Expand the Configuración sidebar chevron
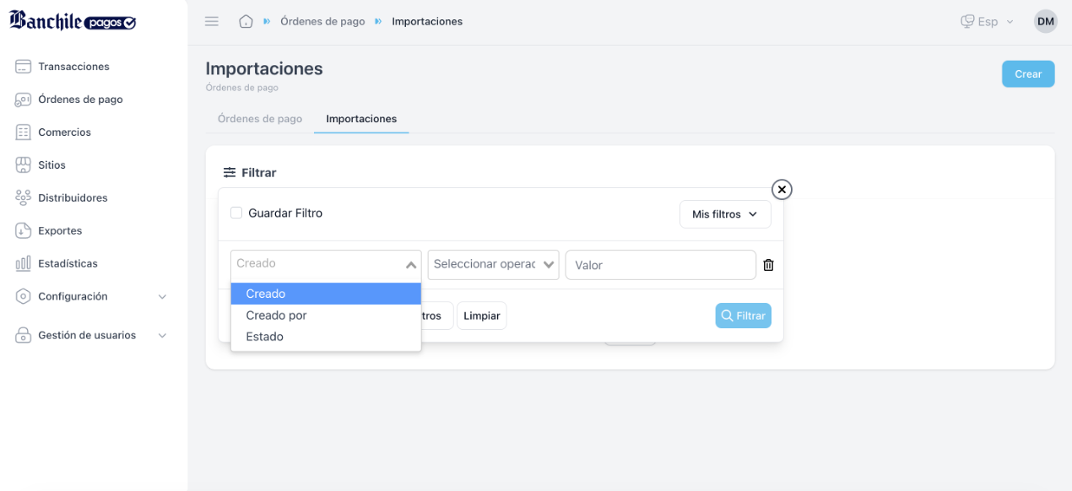 163,297
